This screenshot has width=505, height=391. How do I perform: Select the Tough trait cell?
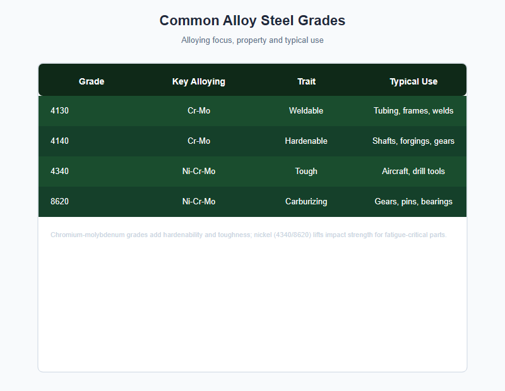[306, 171]
